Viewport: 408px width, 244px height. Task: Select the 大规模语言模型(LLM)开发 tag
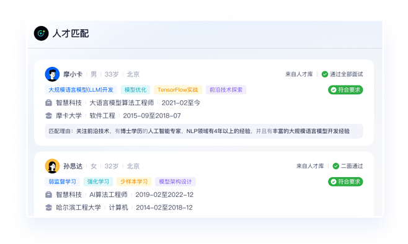[x=81, y=90]
